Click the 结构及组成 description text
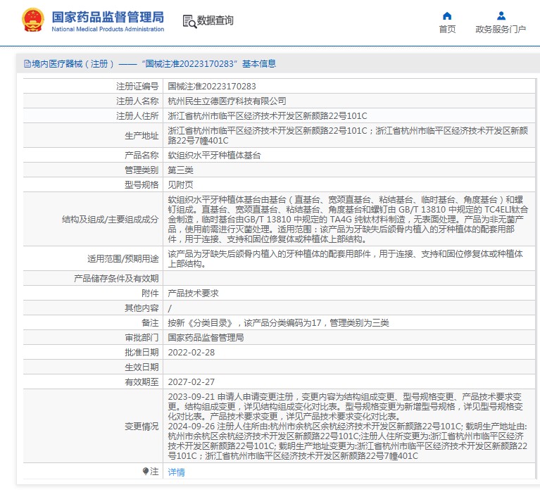This screenshot has width=540, height=492. click(348, 220)
